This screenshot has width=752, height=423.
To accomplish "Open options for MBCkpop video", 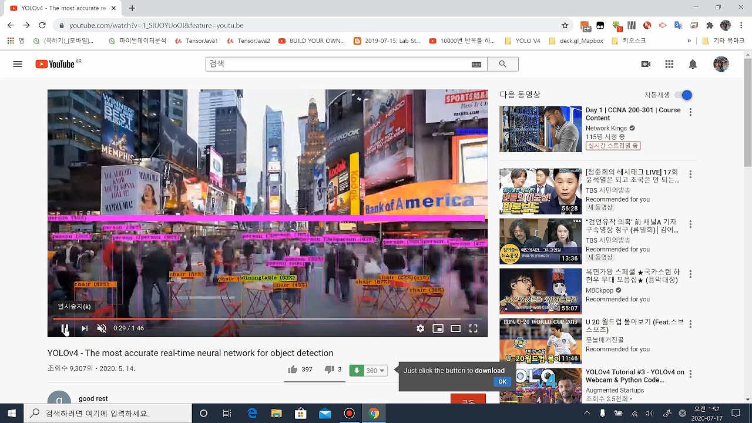I will (690, 274).
